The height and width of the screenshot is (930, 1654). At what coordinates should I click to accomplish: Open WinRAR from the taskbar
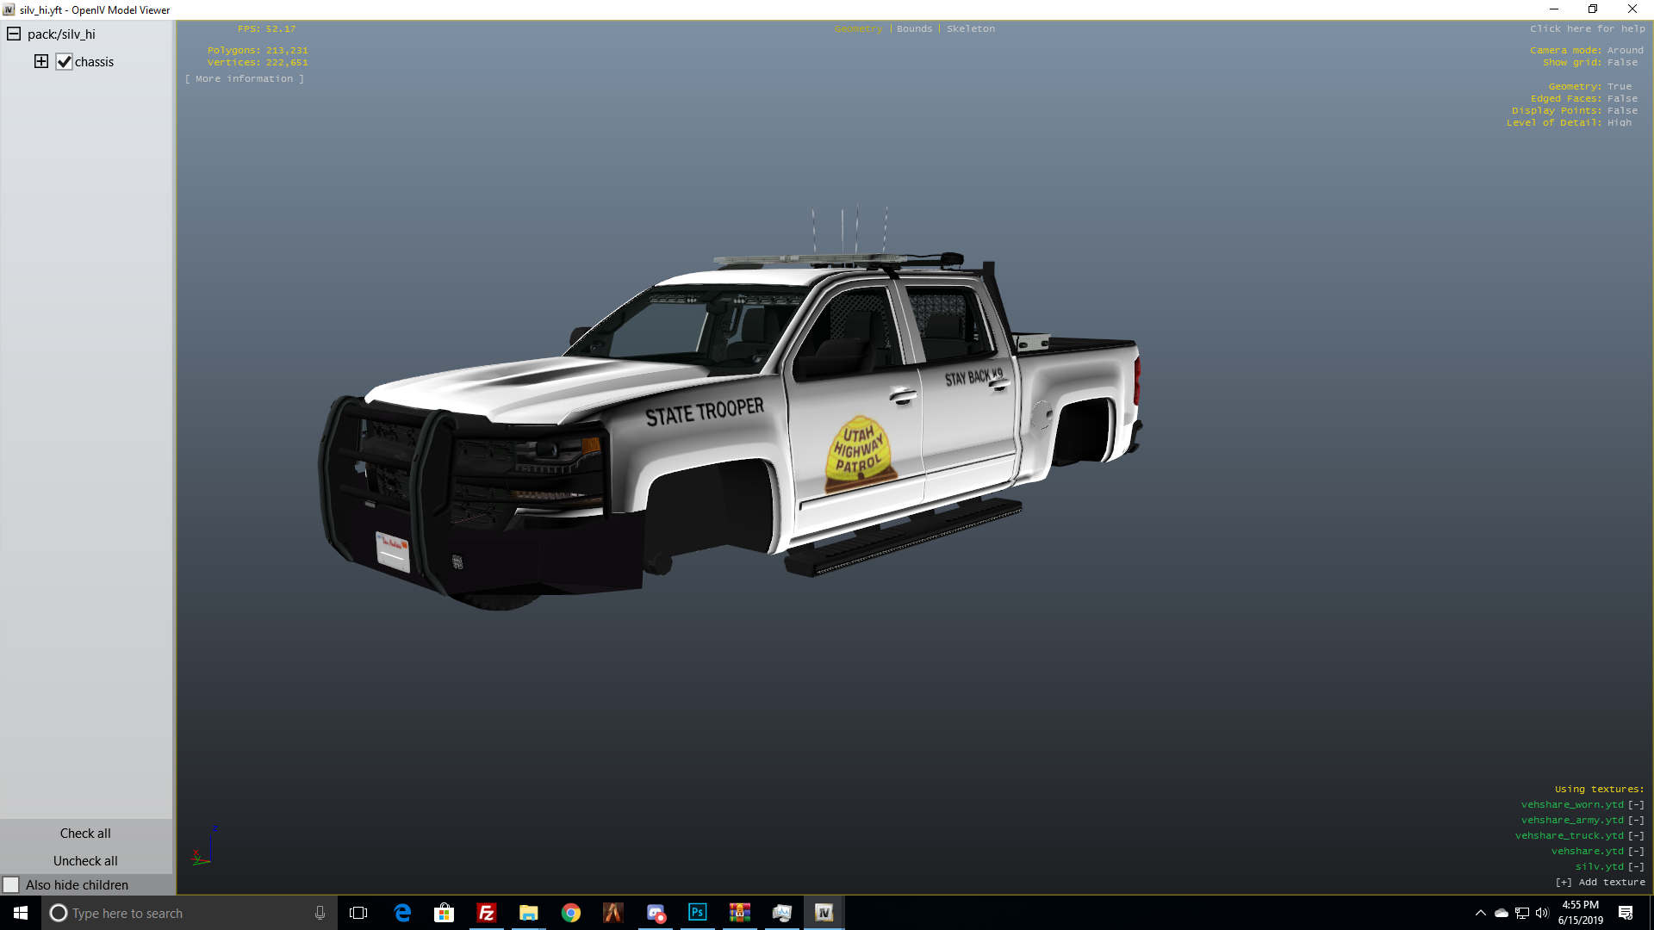pyautogui.click(x=740, y=913)
